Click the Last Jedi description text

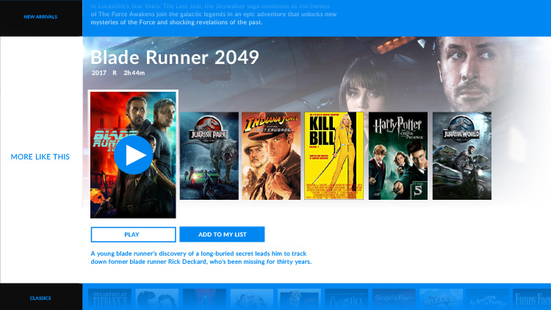(x=214, y=15)
